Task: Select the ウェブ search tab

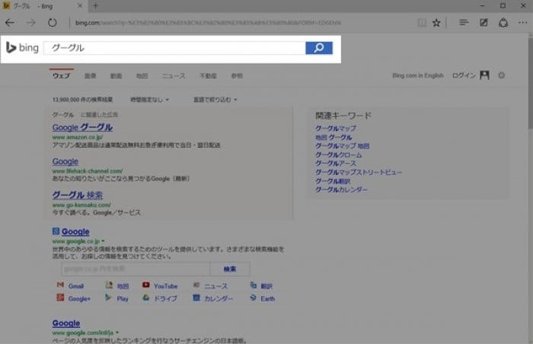Action: (61, 76)
